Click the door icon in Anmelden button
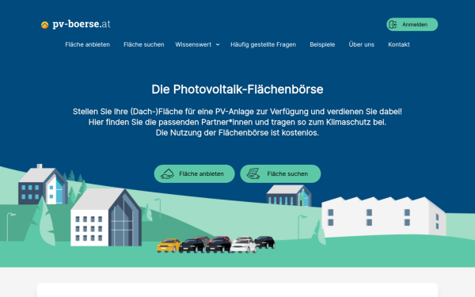The width and height of the screenshot is (475, 297). (393, 25)
